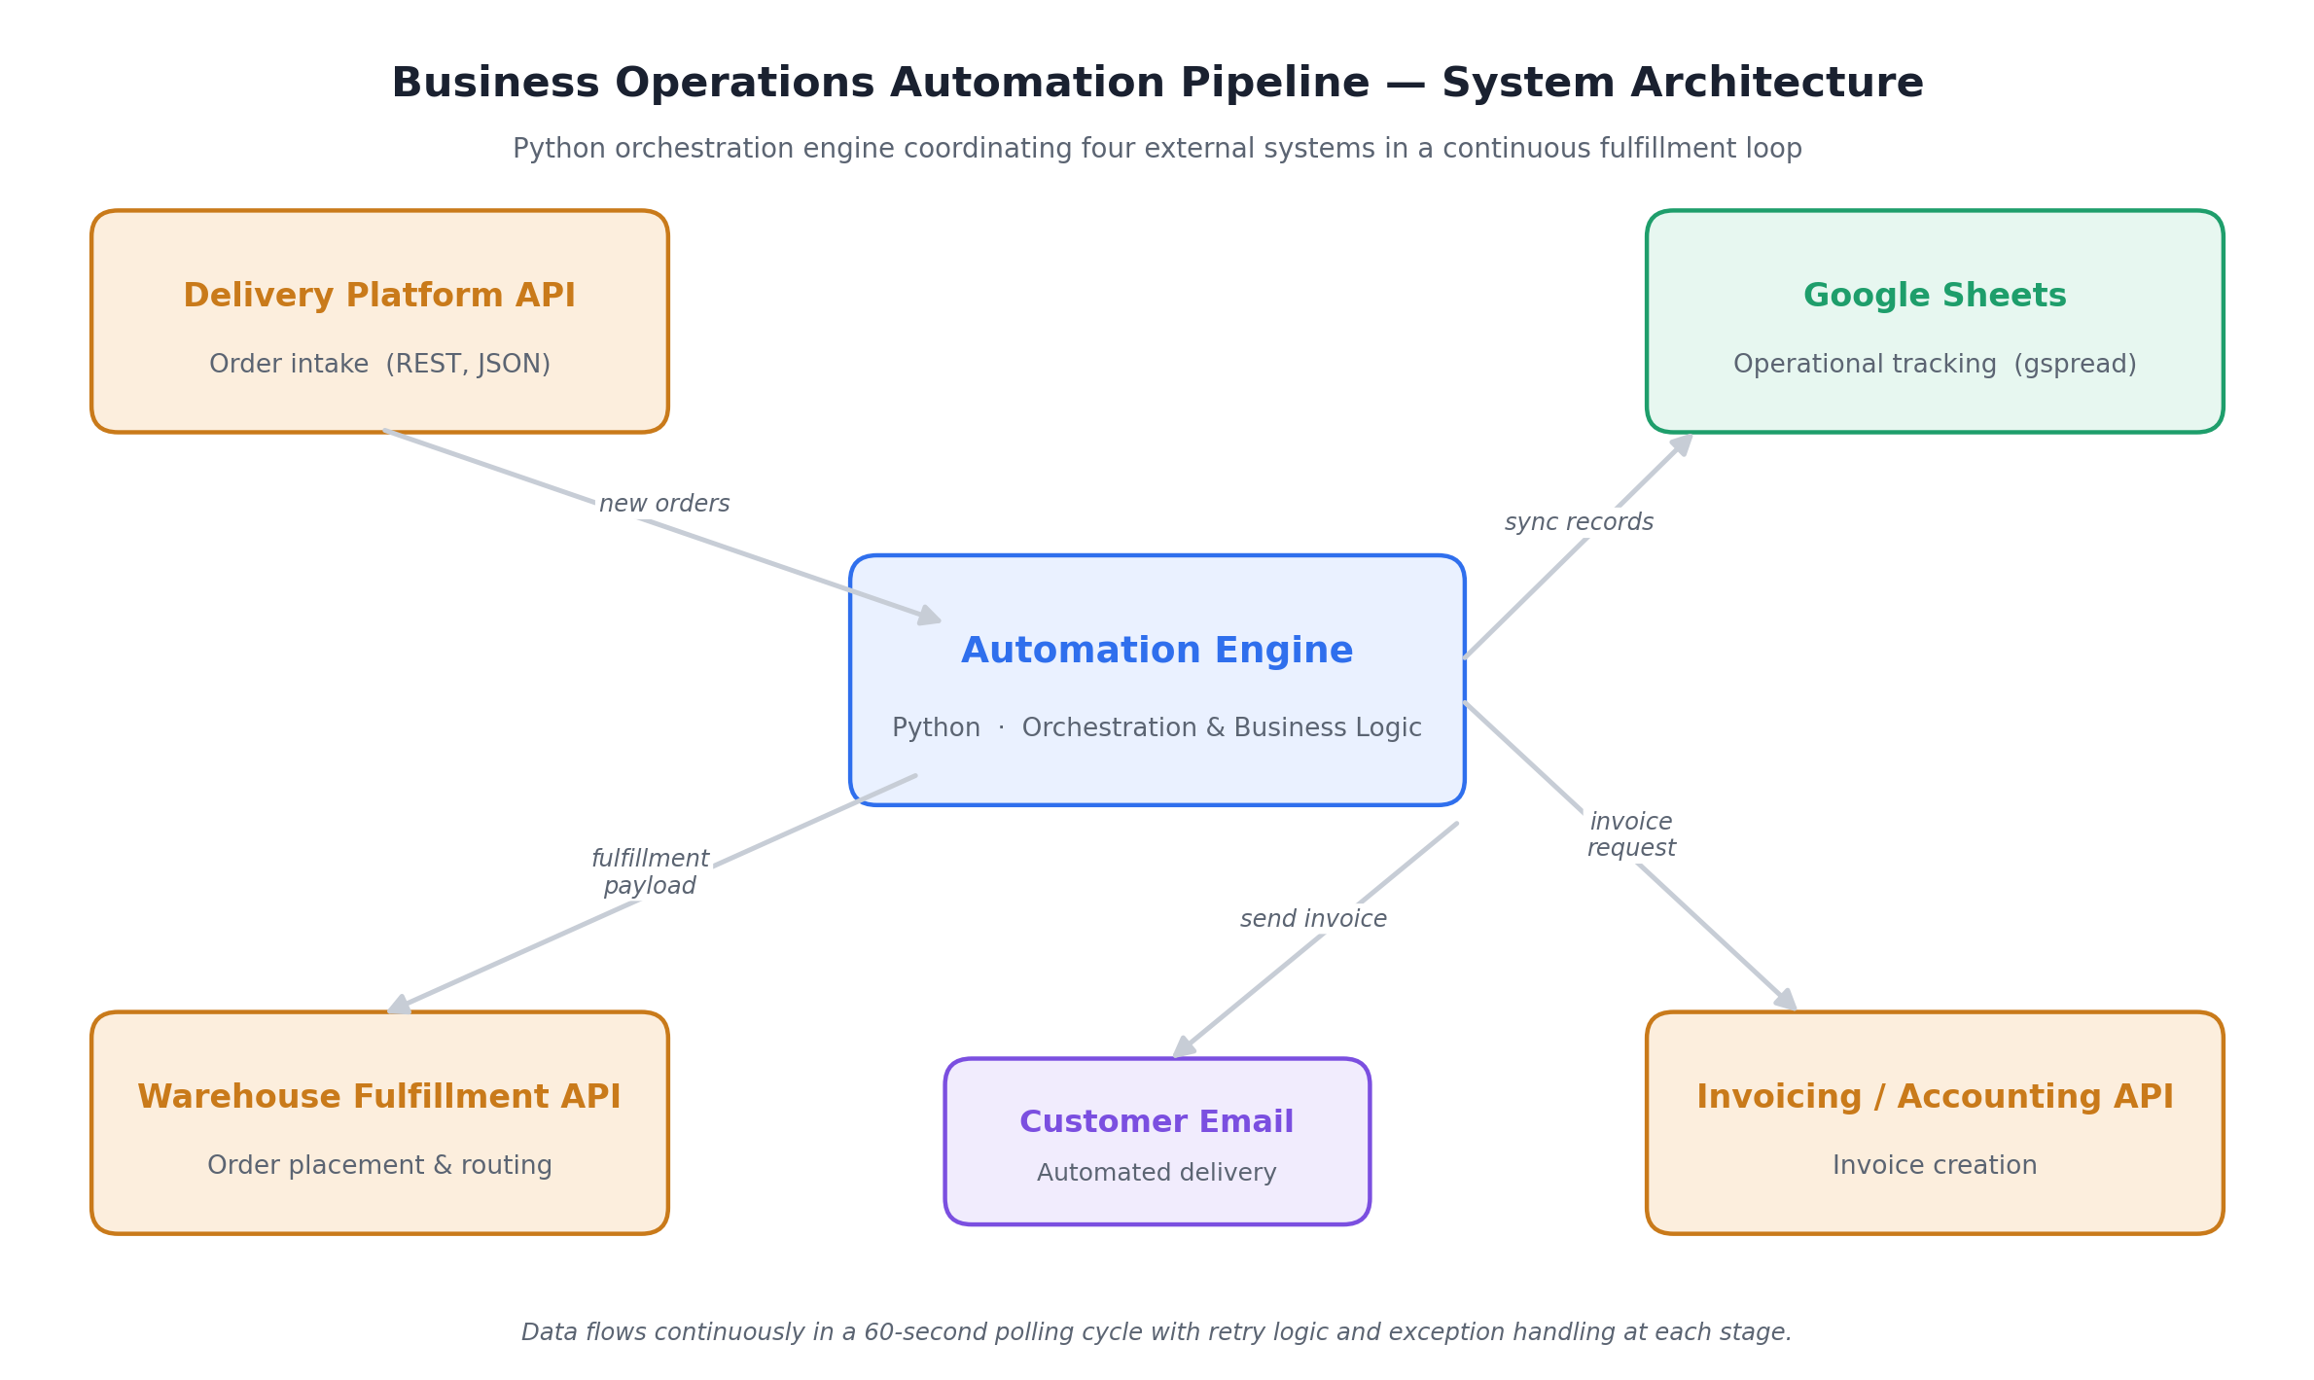
Task: Select 'Automated delivery' description text
Action: [x=1157, y=1173]
